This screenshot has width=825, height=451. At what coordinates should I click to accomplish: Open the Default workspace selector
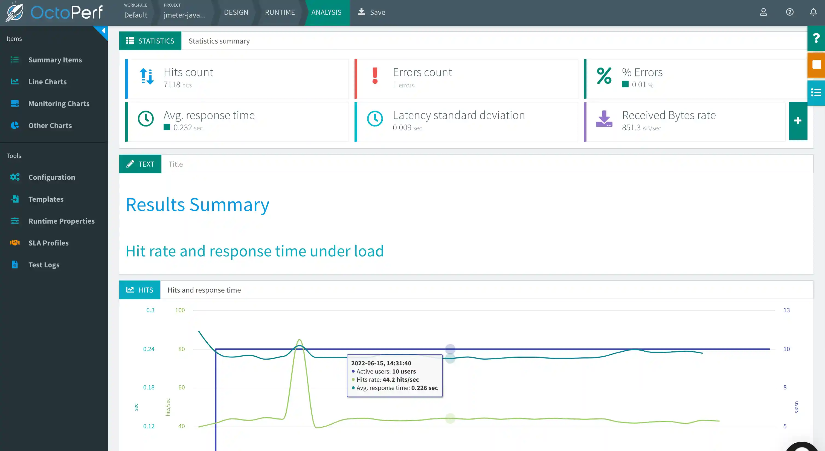tap(135, 15)
